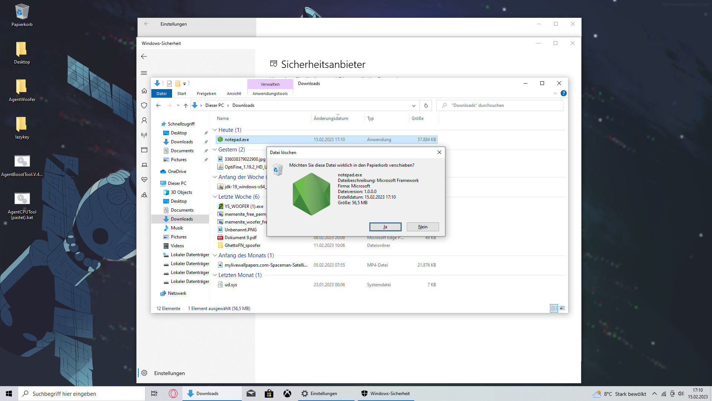Select Musik folder in navigation tree
Screen dimensions: 712x401
pyautogui.click(x=177, y=228)
